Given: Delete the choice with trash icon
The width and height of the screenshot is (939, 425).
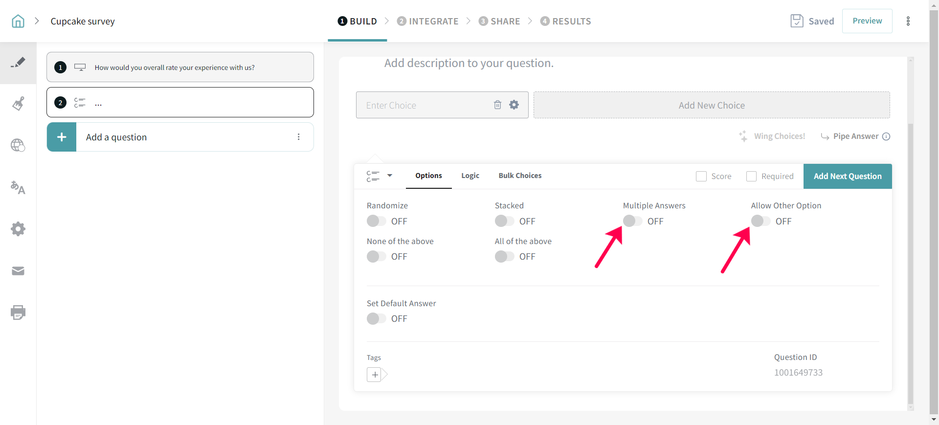Looking at the screenshot, I should tap(497, 105).
